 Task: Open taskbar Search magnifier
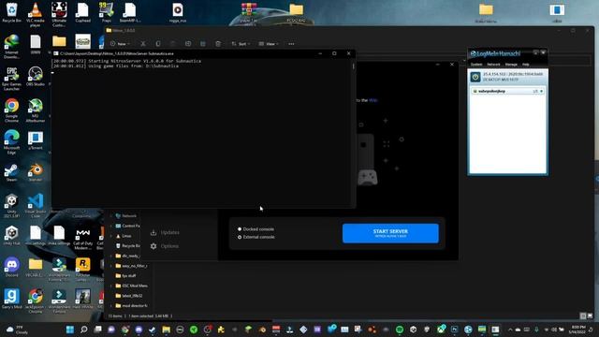(83, 330)
